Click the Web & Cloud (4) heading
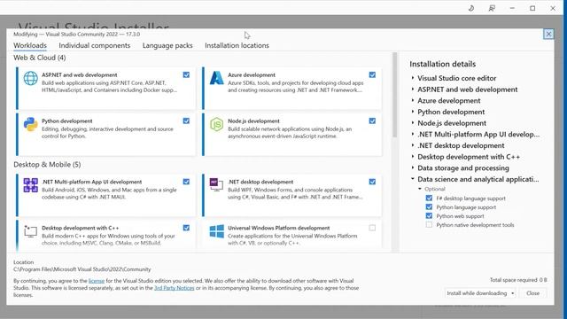567x319 pixels. click(40, 58)
